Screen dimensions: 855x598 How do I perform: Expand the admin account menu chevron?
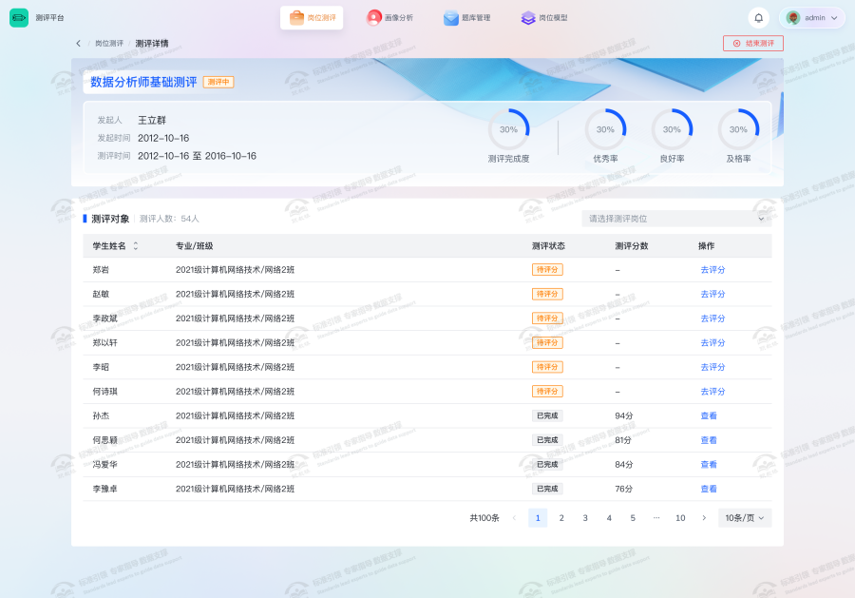click(834, 18)
